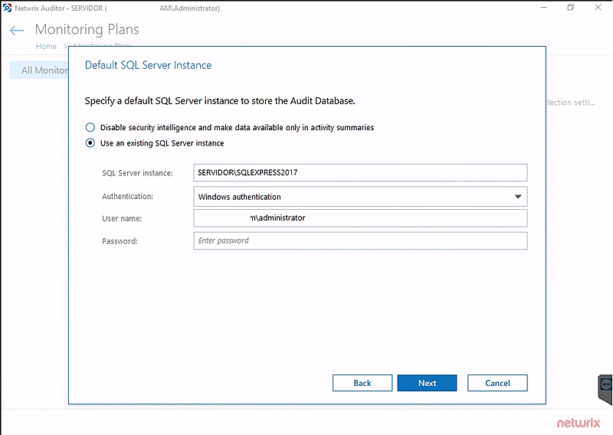Screen dimensions: 613x435
Task: Restore down the Netwrix Auditor window
Action: click(571, 8)
